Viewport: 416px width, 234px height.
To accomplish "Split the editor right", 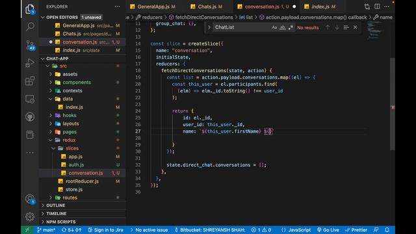I will 377,6.
